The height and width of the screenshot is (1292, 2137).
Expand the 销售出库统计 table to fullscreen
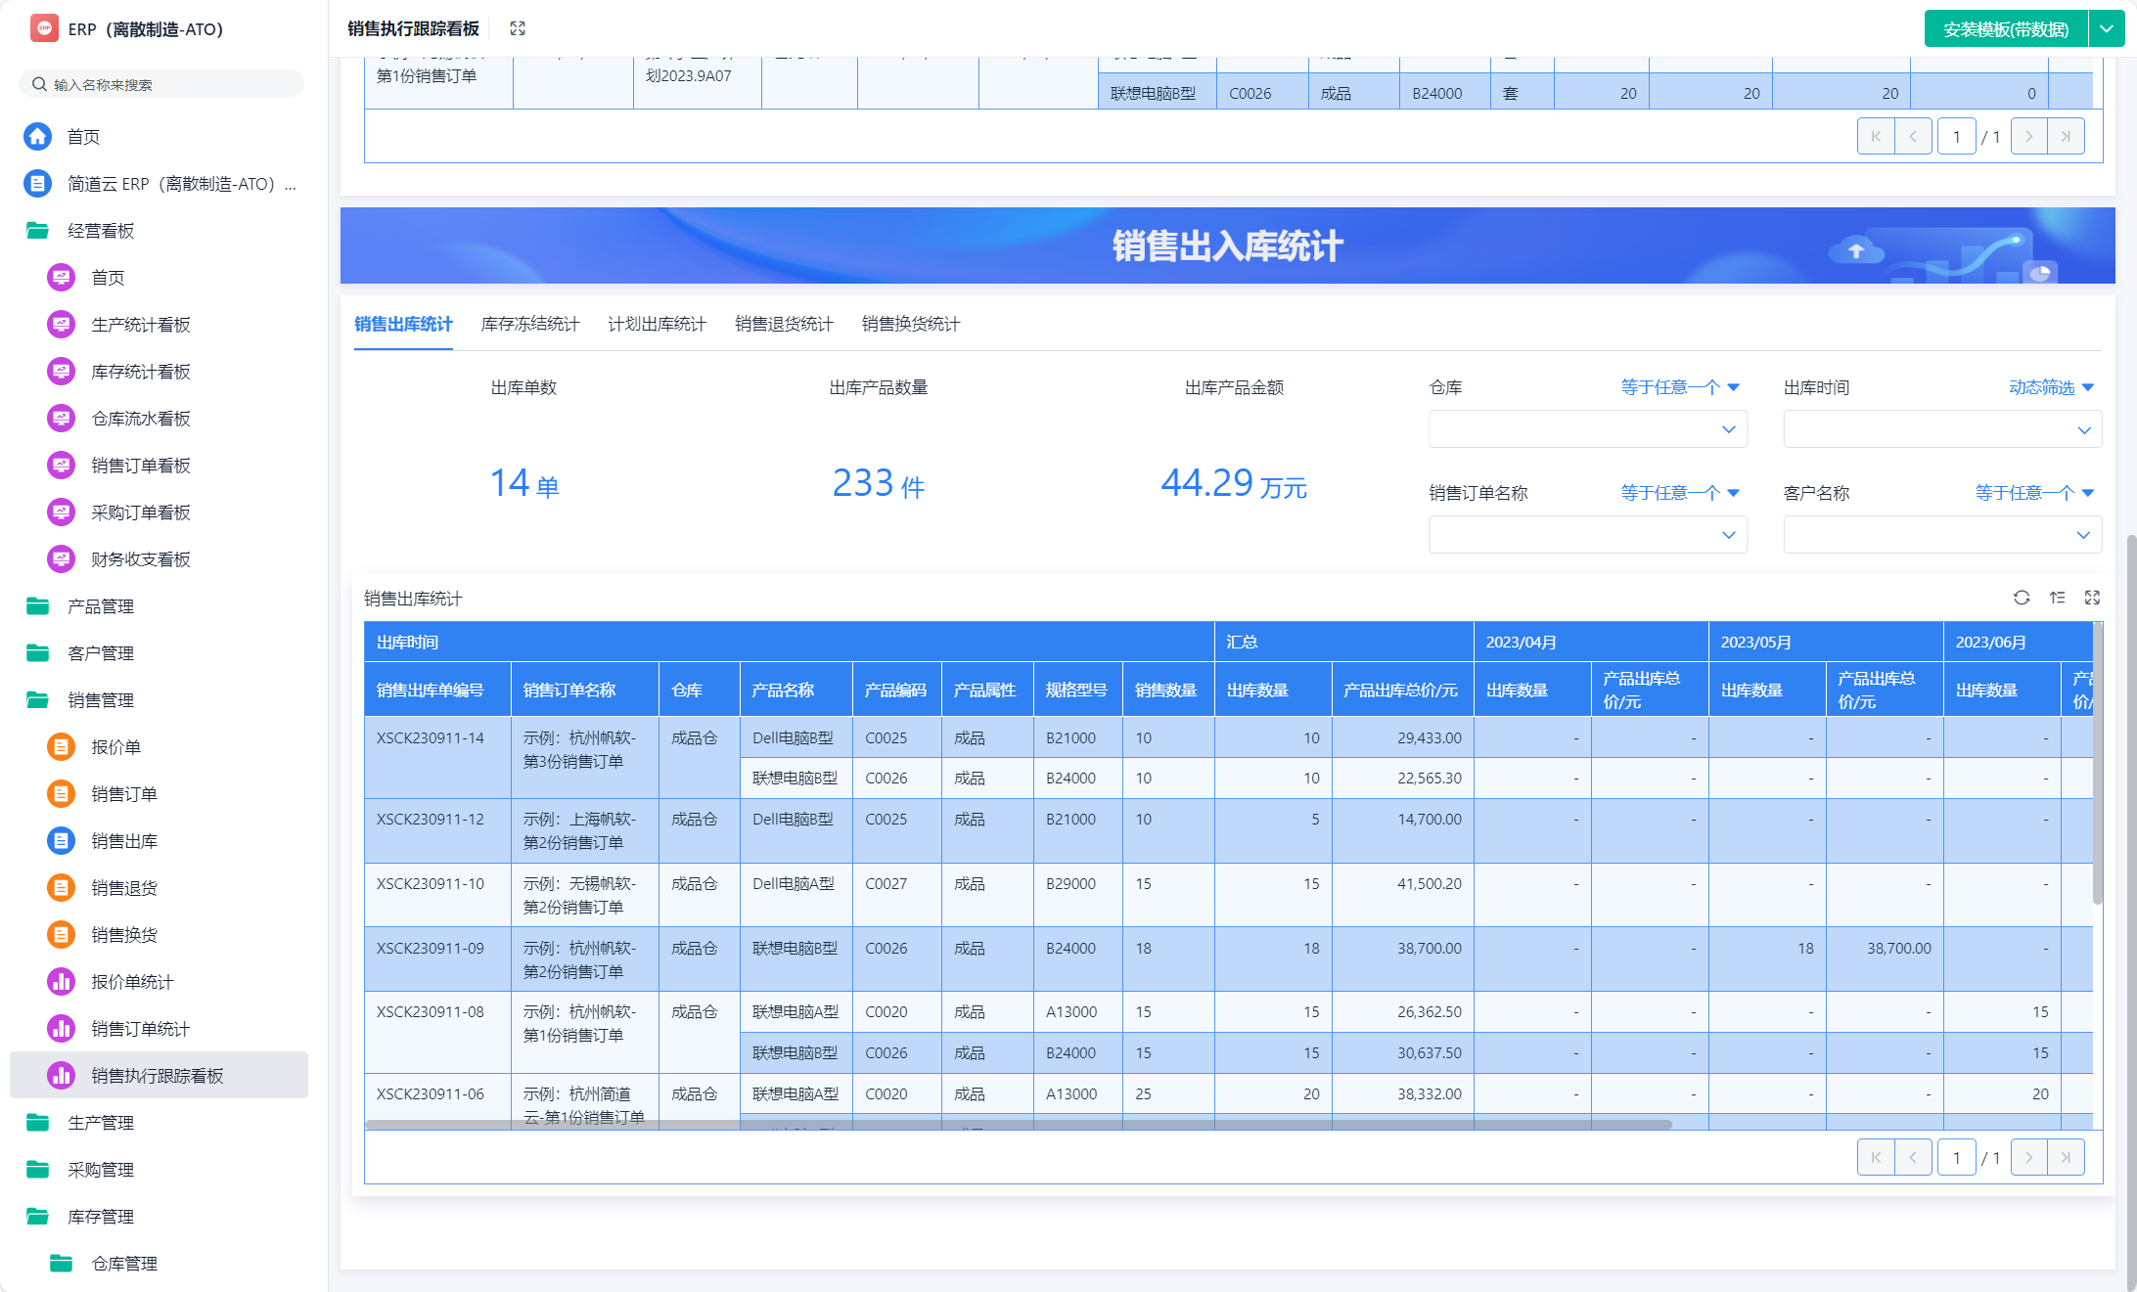click(2092, 598)
